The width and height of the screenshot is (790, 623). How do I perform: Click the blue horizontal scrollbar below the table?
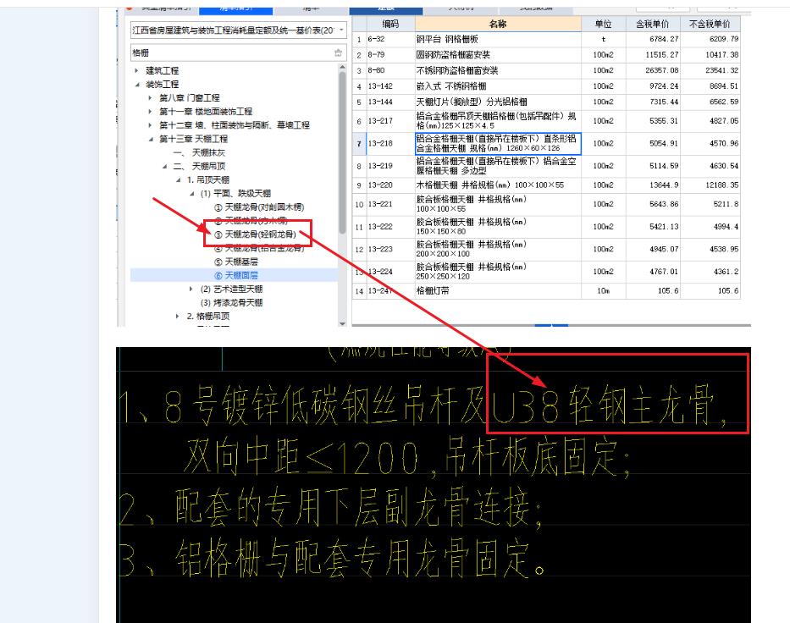point(550,324)
